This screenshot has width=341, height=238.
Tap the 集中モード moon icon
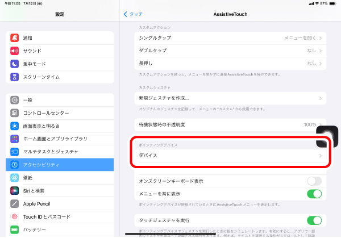(x=15, y=64)
